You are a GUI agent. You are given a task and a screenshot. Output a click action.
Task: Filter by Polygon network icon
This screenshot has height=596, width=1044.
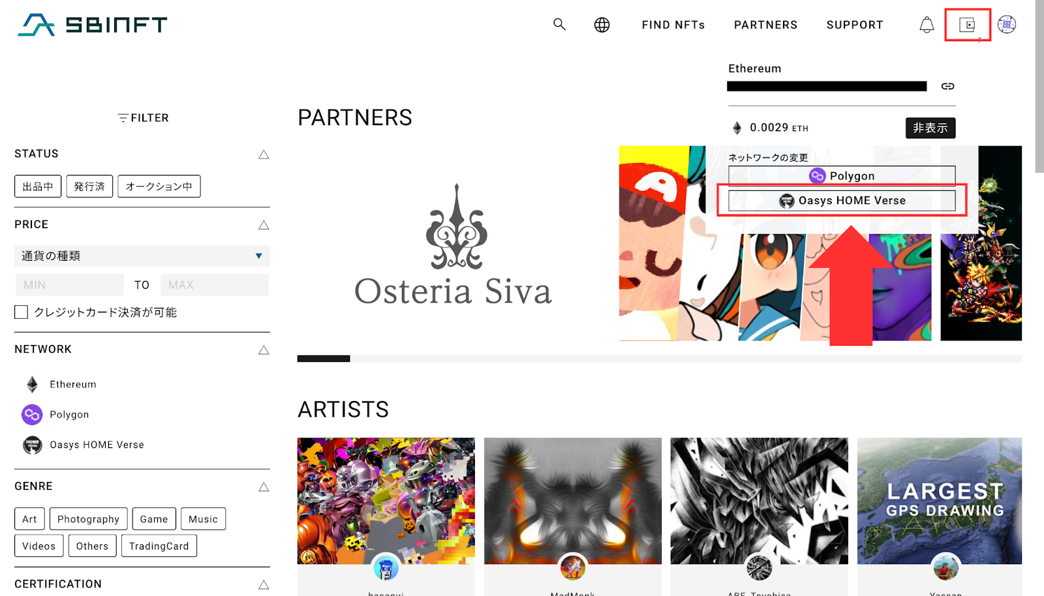32,415
